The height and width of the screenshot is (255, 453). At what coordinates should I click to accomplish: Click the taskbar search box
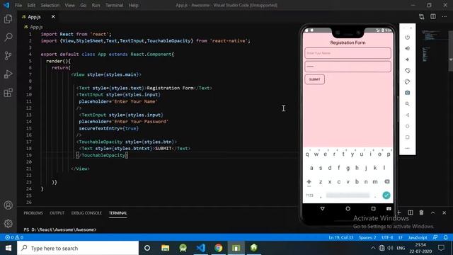tap(78, 248)
